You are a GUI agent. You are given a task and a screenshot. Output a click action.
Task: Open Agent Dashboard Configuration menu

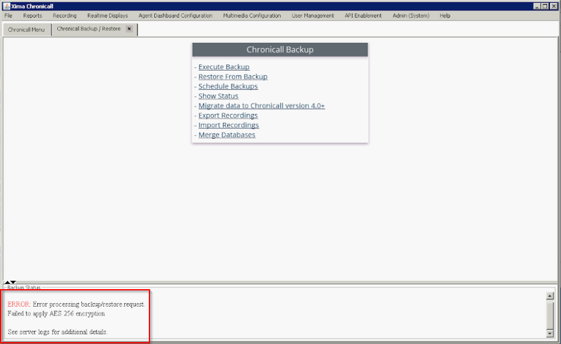pos(175,16)
